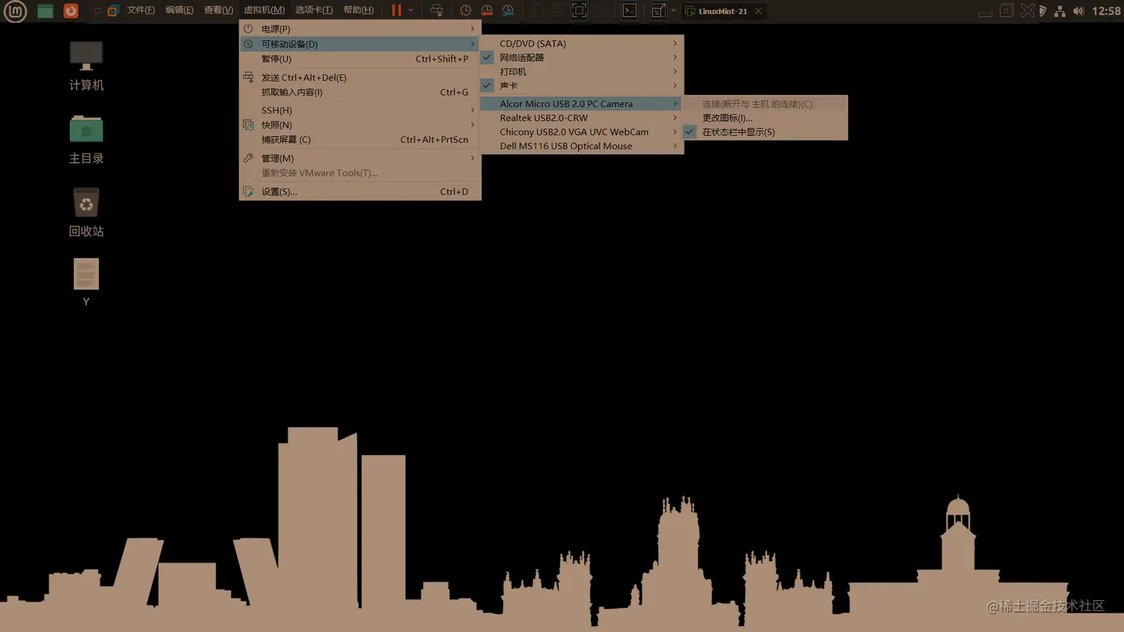Enter full screen mode from the toolbar

(578, 10)
